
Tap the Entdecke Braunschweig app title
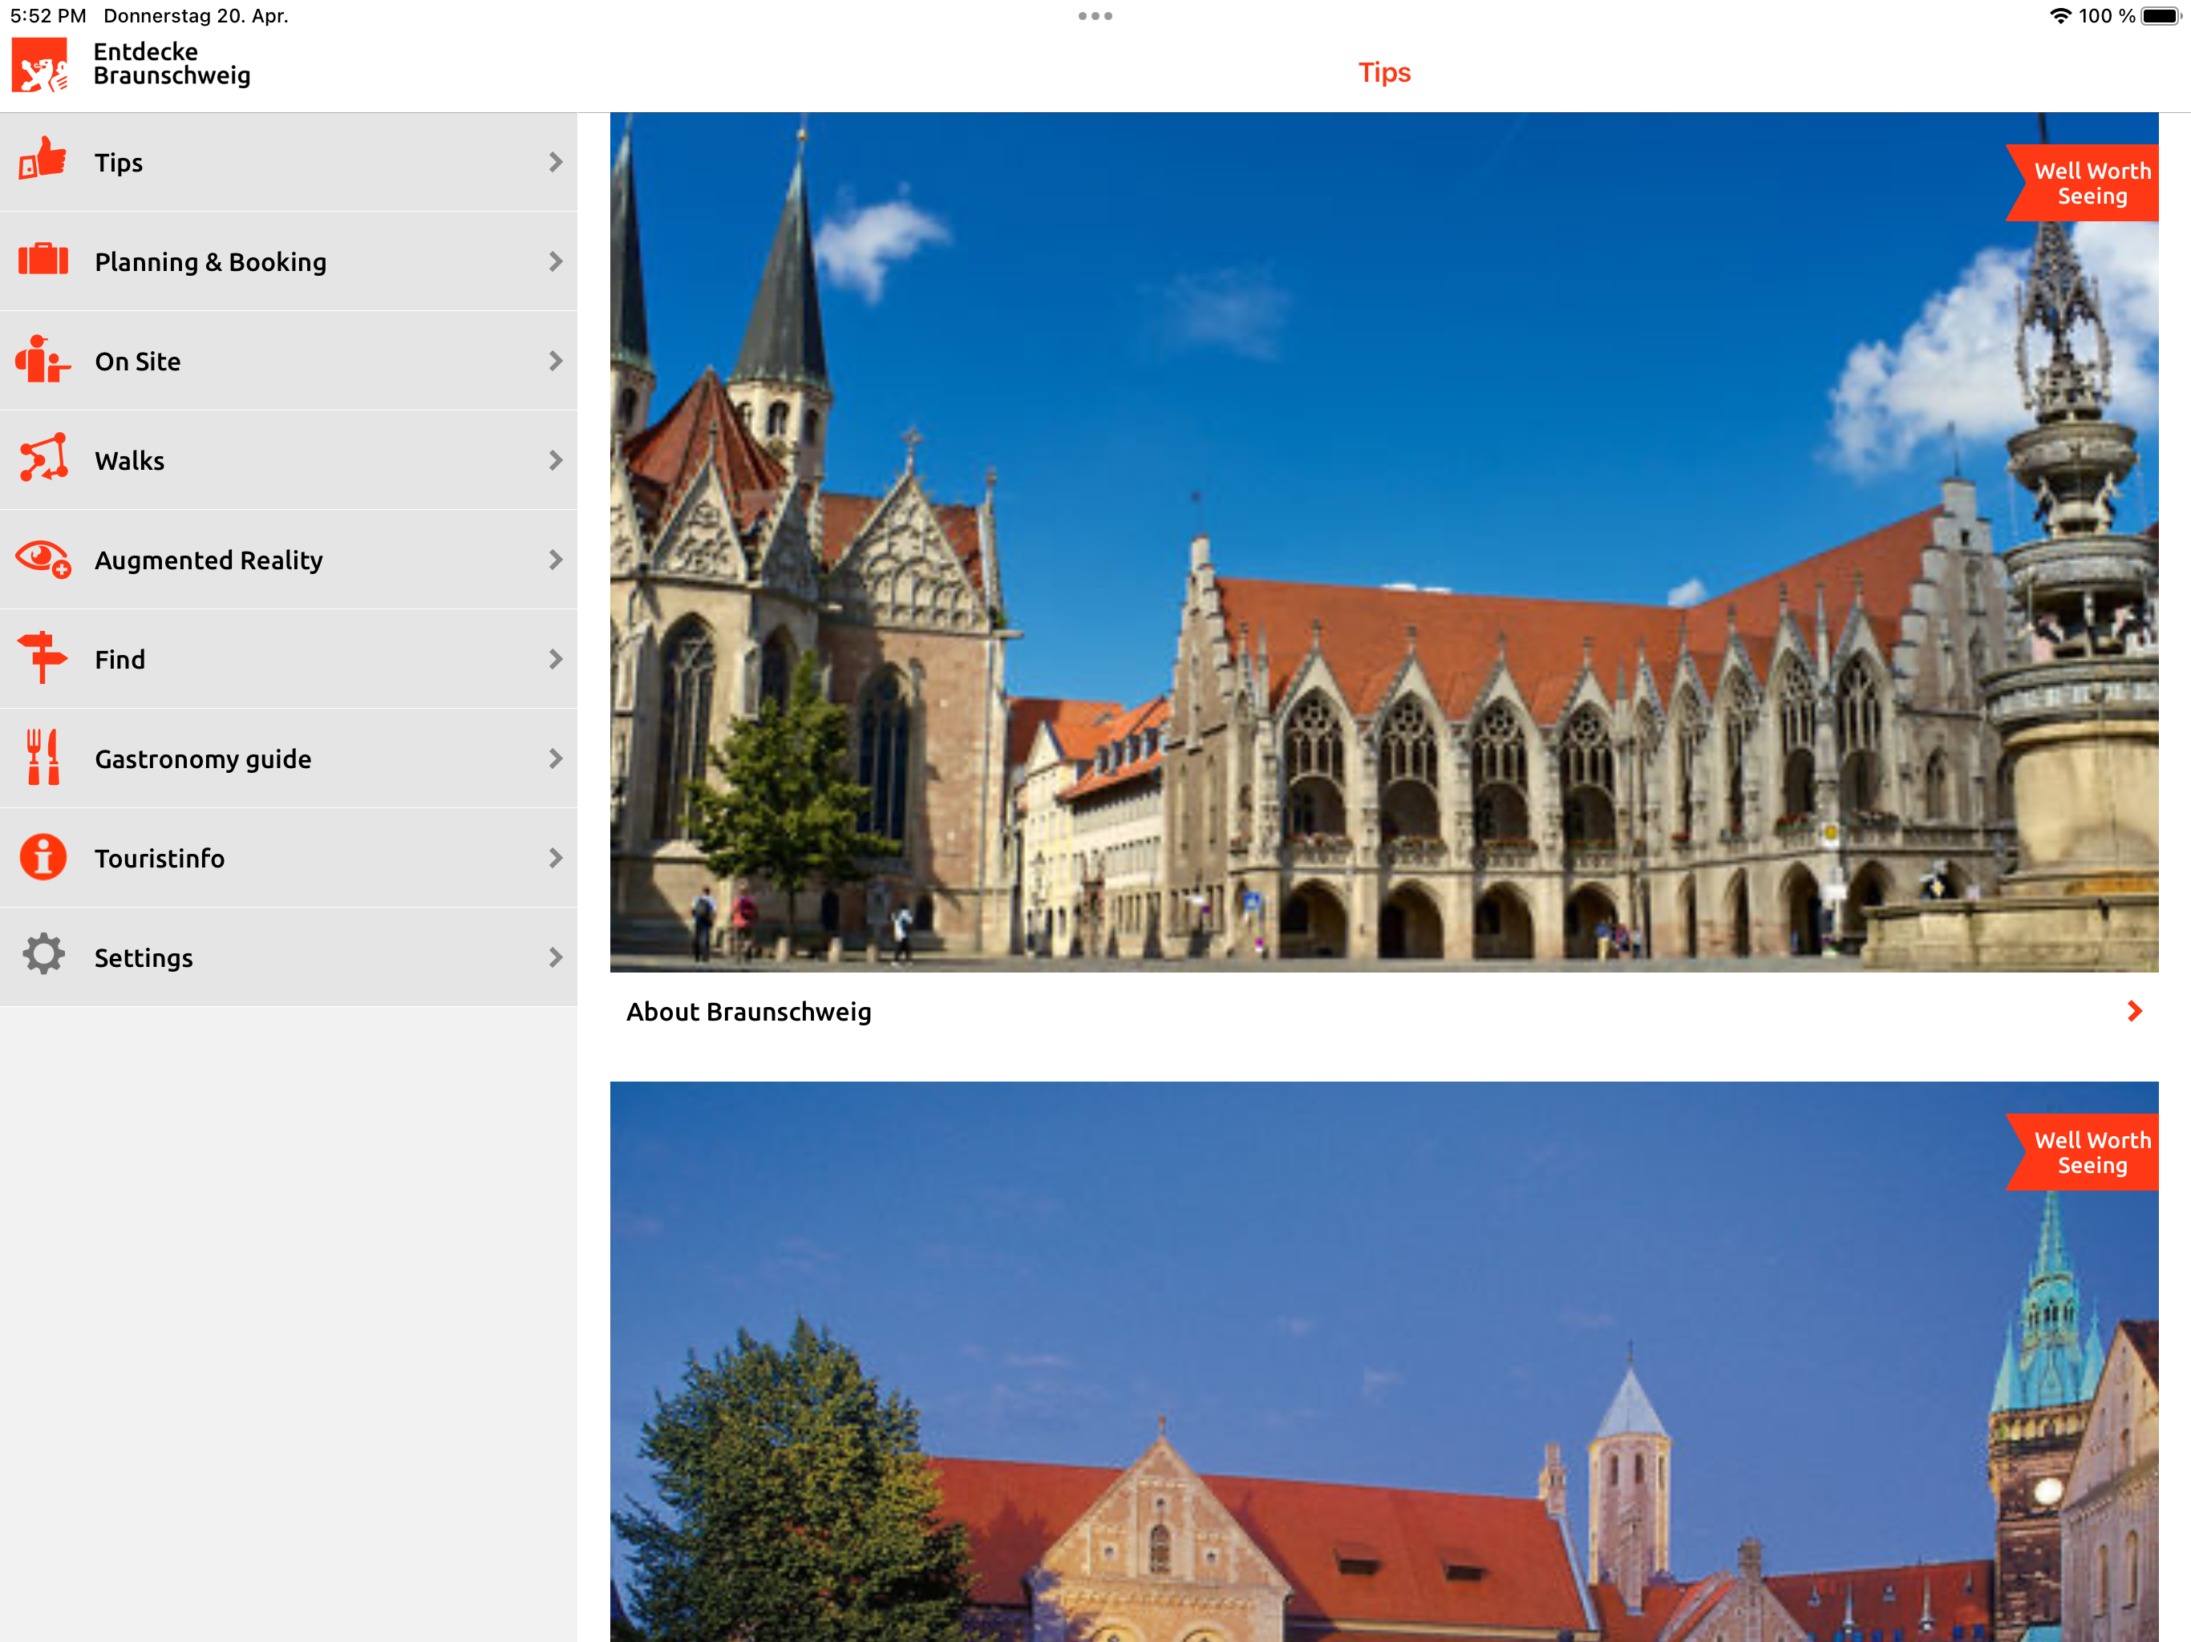point(172,63)
